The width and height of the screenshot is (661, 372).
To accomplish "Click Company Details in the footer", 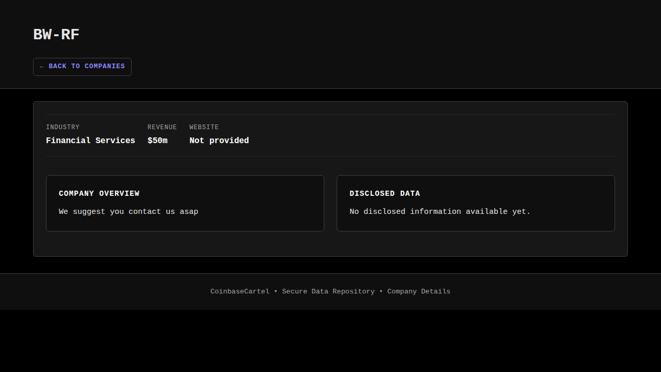I will (x=419, y=291).
